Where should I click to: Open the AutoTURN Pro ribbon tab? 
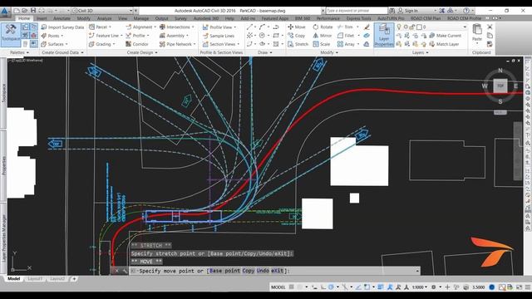click(x=391, y=18)
